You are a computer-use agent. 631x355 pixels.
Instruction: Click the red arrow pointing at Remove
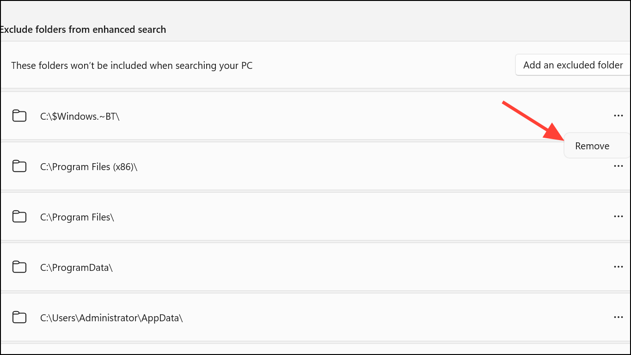click(x=533, y=120)
